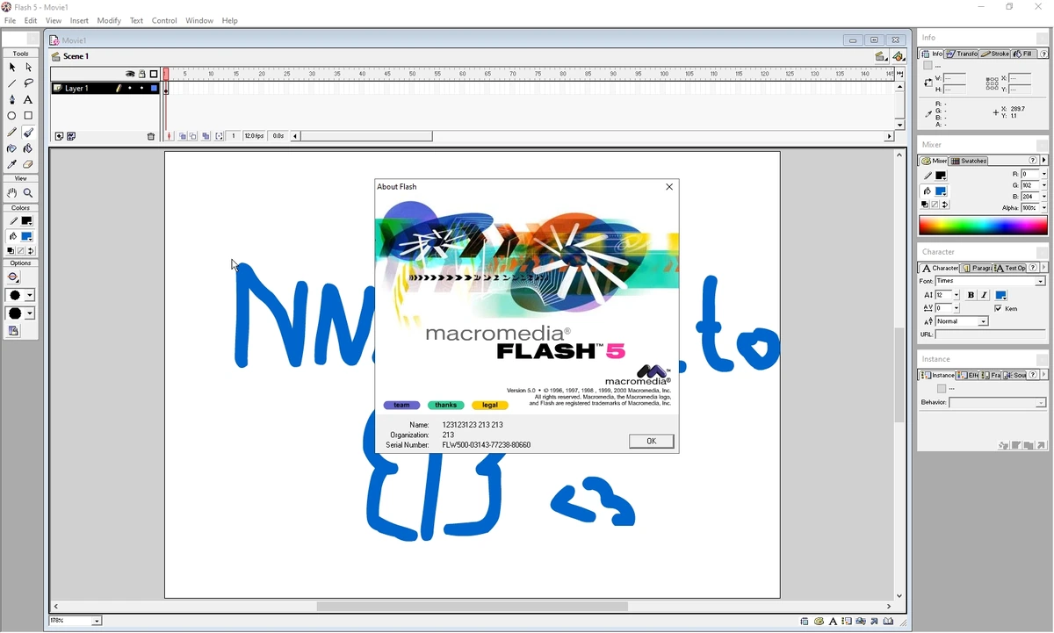
Task: Select the Arrow tool
Action: [12, 68]
